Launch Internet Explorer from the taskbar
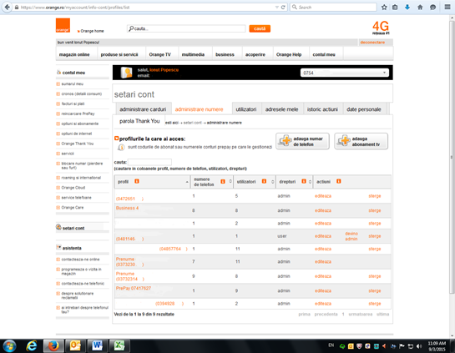Viewport: 455px width, 353px height. [x=32, y=345]
